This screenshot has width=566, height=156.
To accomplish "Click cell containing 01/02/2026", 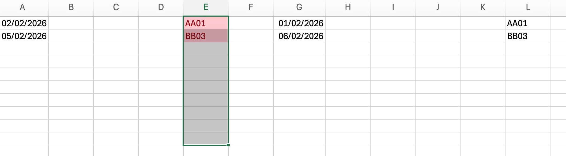I will click(x=299, y=23).
